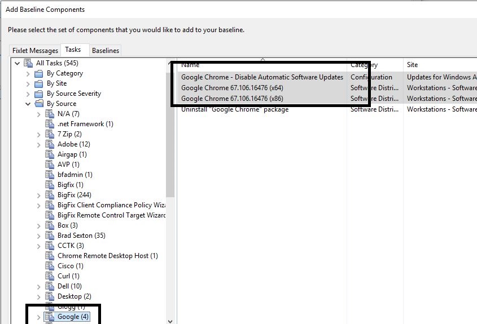Click the tree panel vertical scrollbar thumb
The height and width of the screenshot is (324, 477).
pyautogui.click(x=170, y=134)
